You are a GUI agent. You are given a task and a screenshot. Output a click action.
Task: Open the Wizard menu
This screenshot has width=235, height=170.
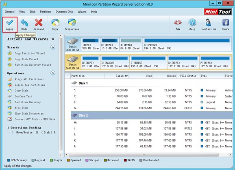coord(82,12)
